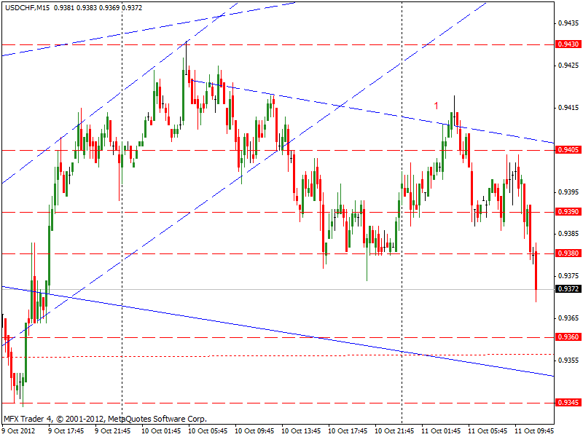Click the red wave label 1
This screenshot has width=583, height=437.
(x=436, y=106)
